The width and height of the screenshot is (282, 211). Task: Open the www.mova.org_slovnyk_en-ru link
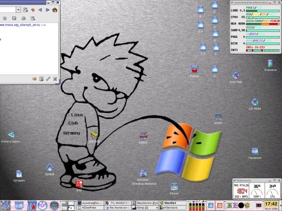(x=23, y=25)
